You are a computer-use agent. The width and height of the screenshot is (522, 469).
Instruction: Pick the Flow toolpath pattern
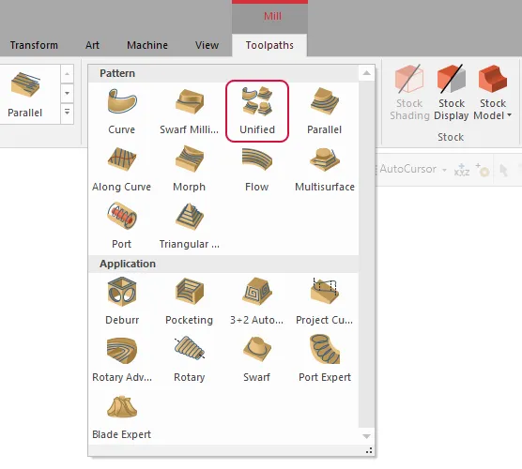(256, 168)
